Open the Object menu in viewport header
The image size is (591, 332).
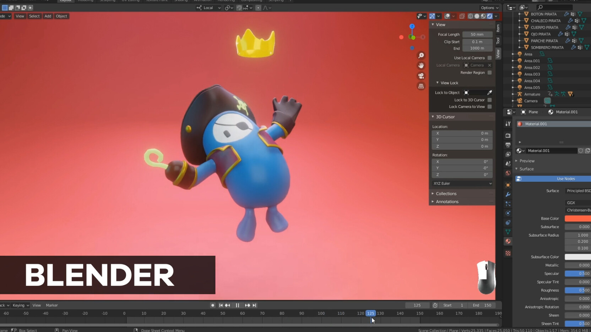tap(61, 16)
